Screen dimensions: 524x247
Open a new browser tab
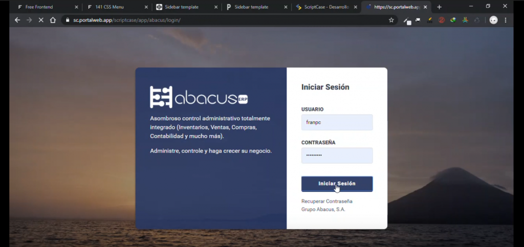click(x=439, y=7)
